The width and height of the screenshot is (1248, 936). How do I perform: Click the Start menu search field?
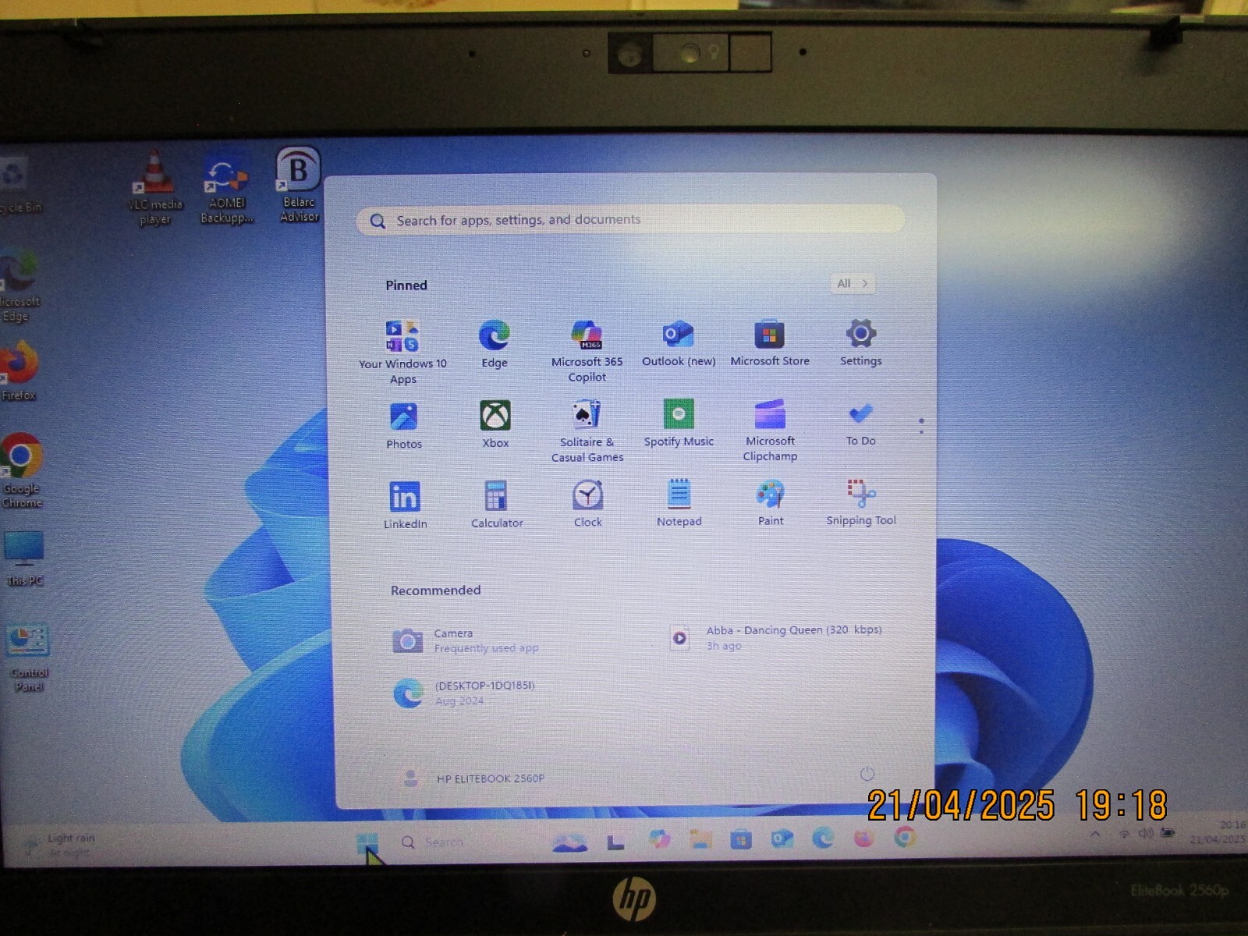point(630,220)
